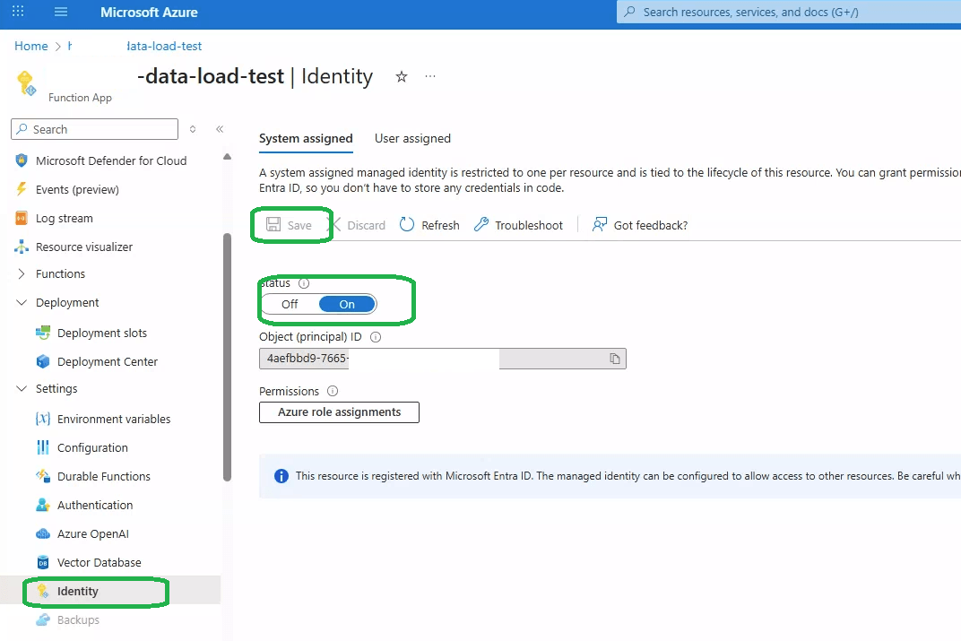The height and width of the screenshot is (641, 961).
Task: Show the Object (principal) ID info icon
Action: click(x=376, y=337)
